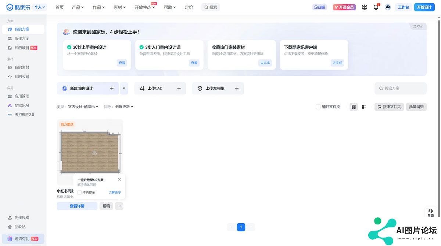Collapse the welcome banner via 收起
This screenshot has width=441, height=246.
click(x=418, y=26)
